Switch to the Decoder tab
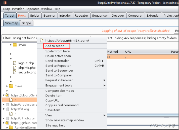This screenshot has width=179, height=130. point(118,16)
